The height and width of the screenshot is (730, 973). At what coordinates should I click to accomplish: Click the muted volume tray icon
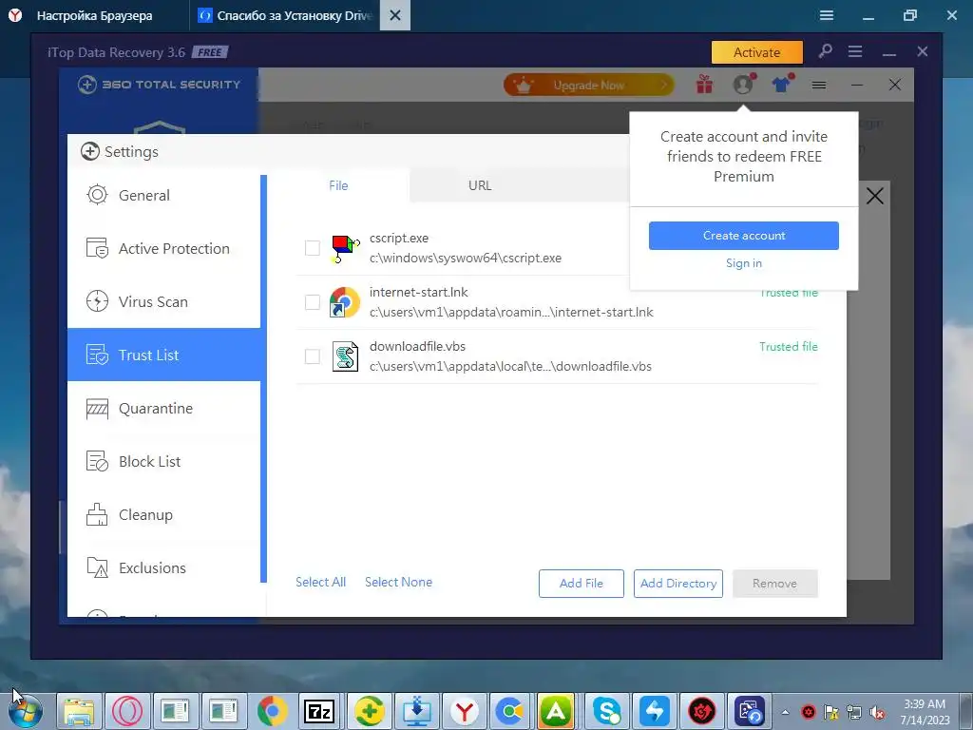[x=877, y=712]
